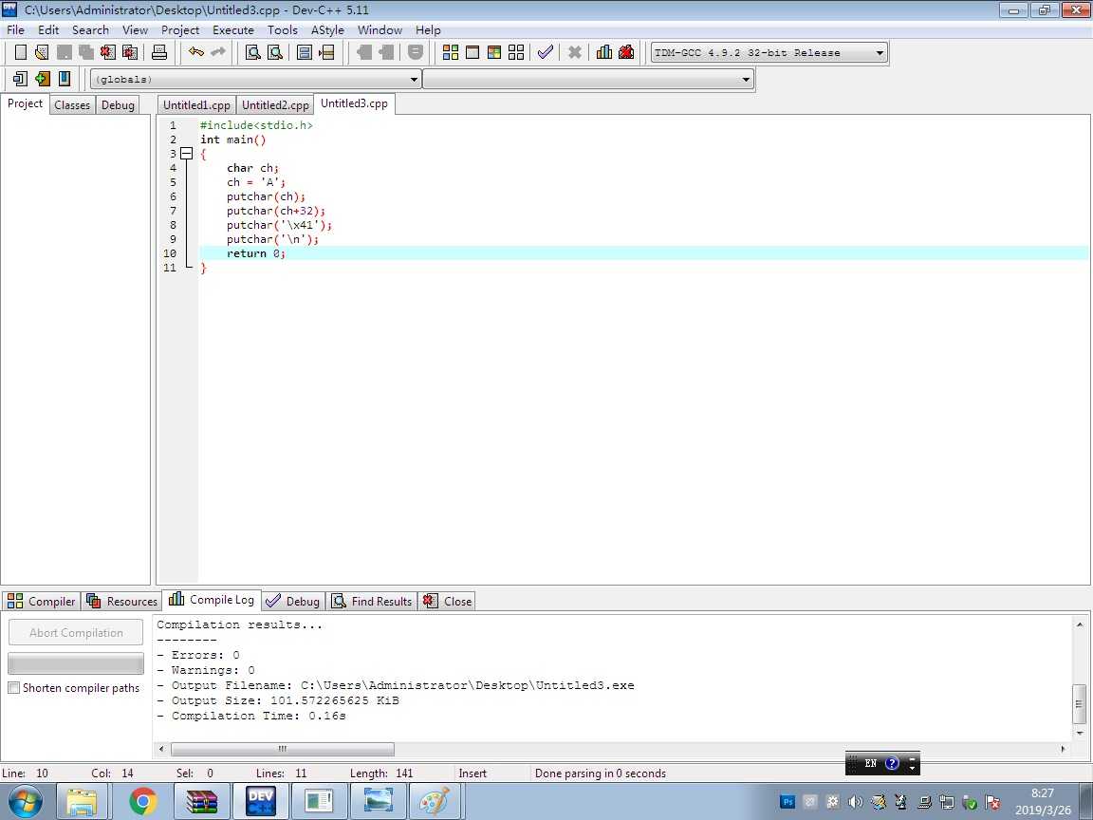
Task: Click the "Done parsing in 0 seconds" status text
Action: [601, 773]
